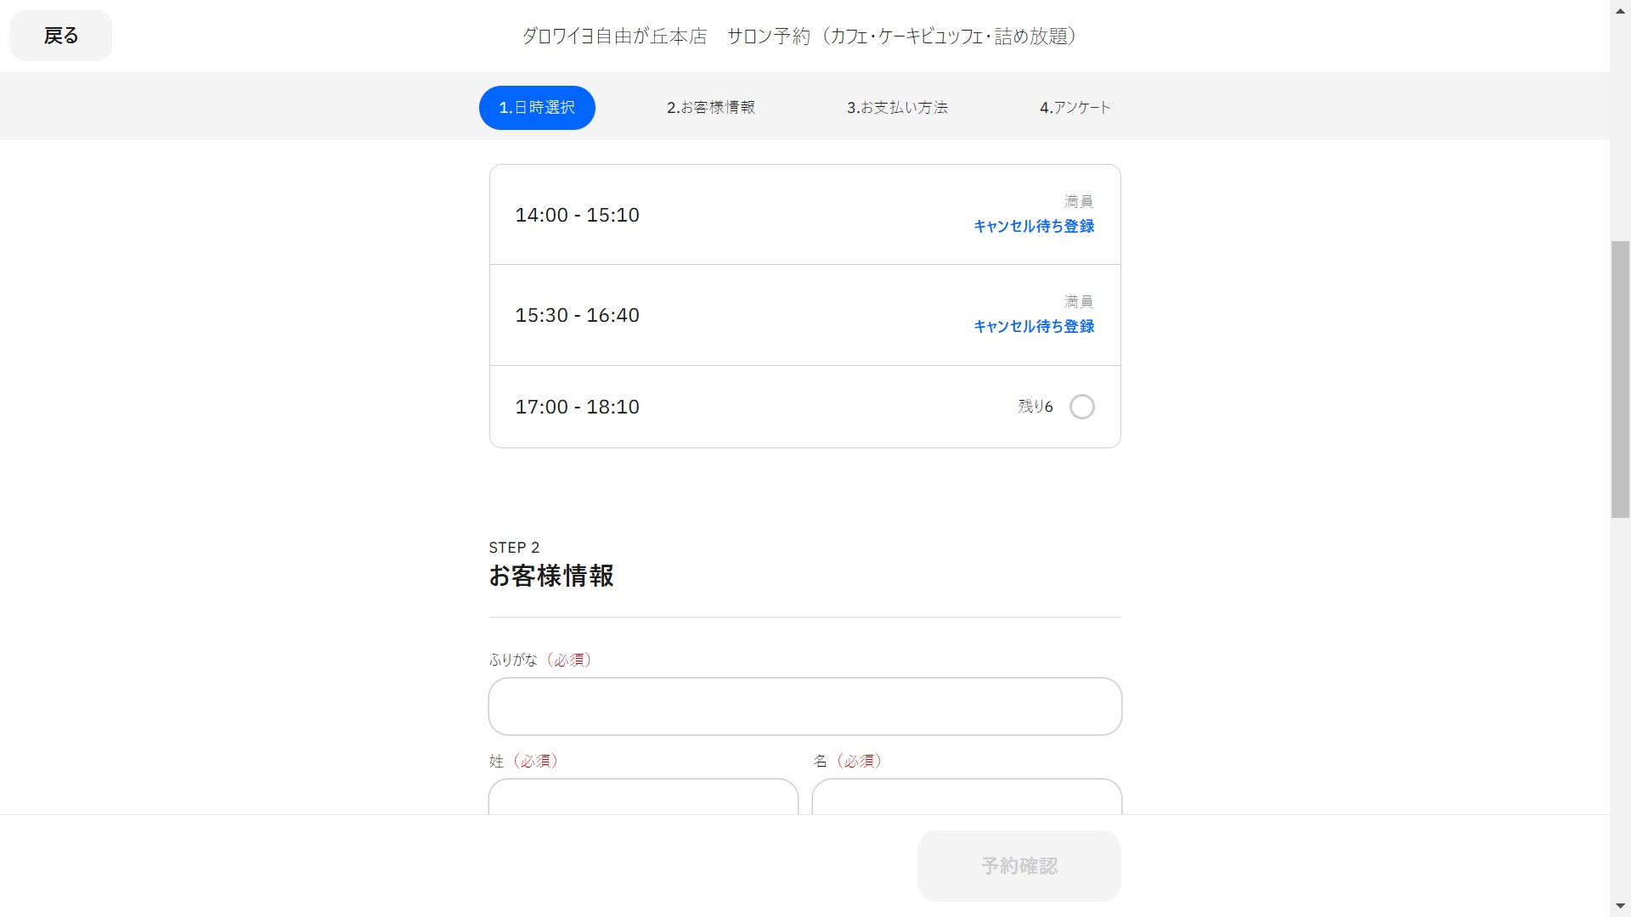Click the scrollbar down arrow
This screenshot has width=1631, height=917.
click(1621, 907)
